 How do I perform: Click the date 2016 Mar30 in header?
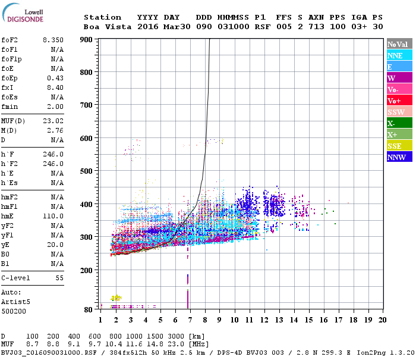(x=163, y=27)
